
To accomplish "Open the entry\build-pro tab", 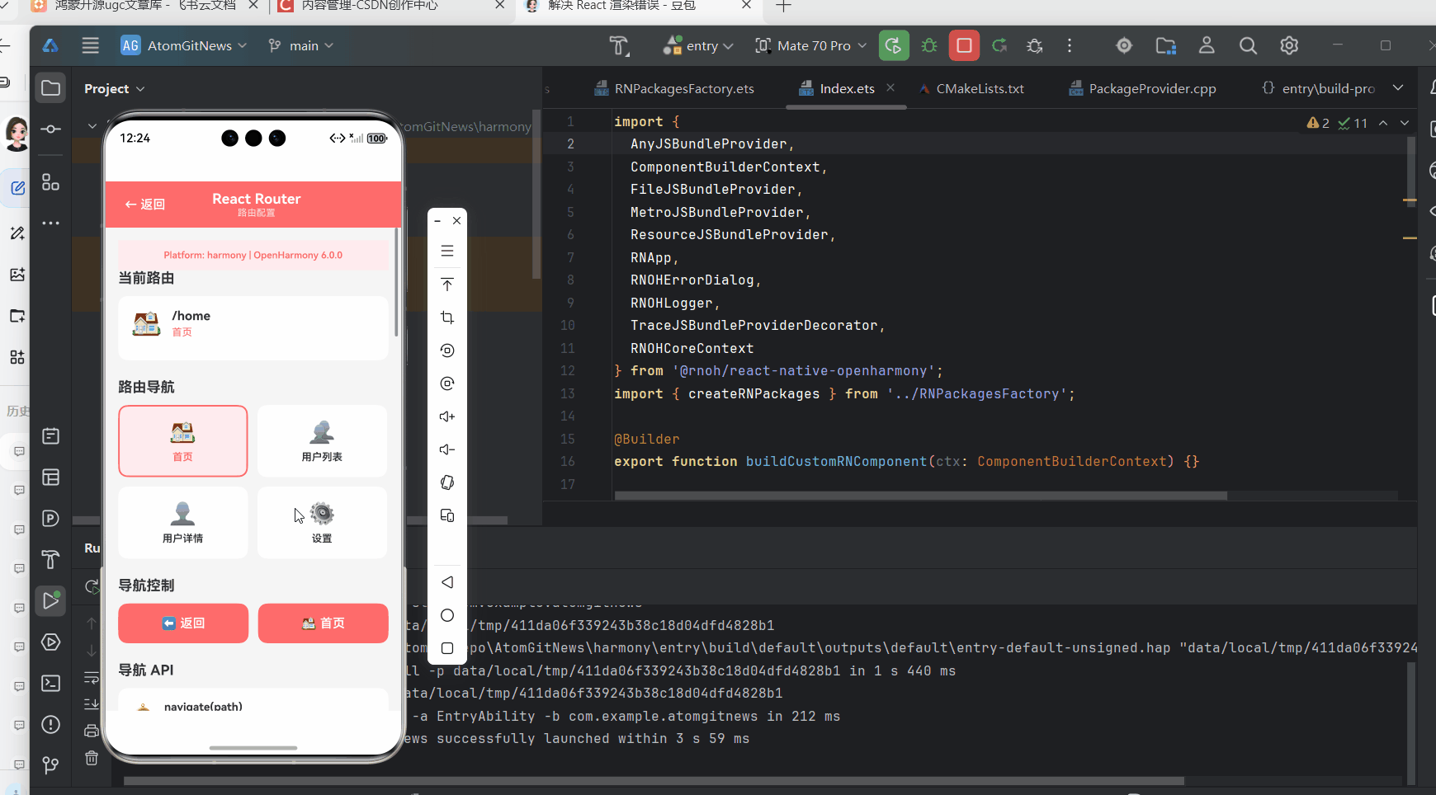I will click(1319, 88).
